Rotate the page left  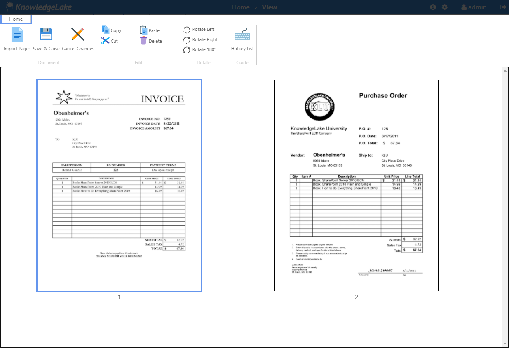(x=199, y=30)
